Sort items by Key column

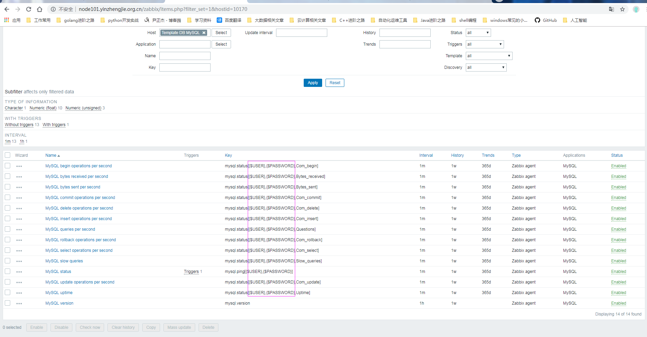(228, 155)
